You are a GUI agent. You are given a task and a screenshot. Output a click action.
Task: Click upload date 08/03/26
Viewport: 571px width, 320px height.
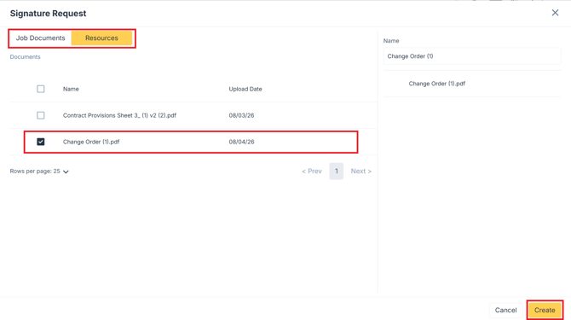click(241, 115)
